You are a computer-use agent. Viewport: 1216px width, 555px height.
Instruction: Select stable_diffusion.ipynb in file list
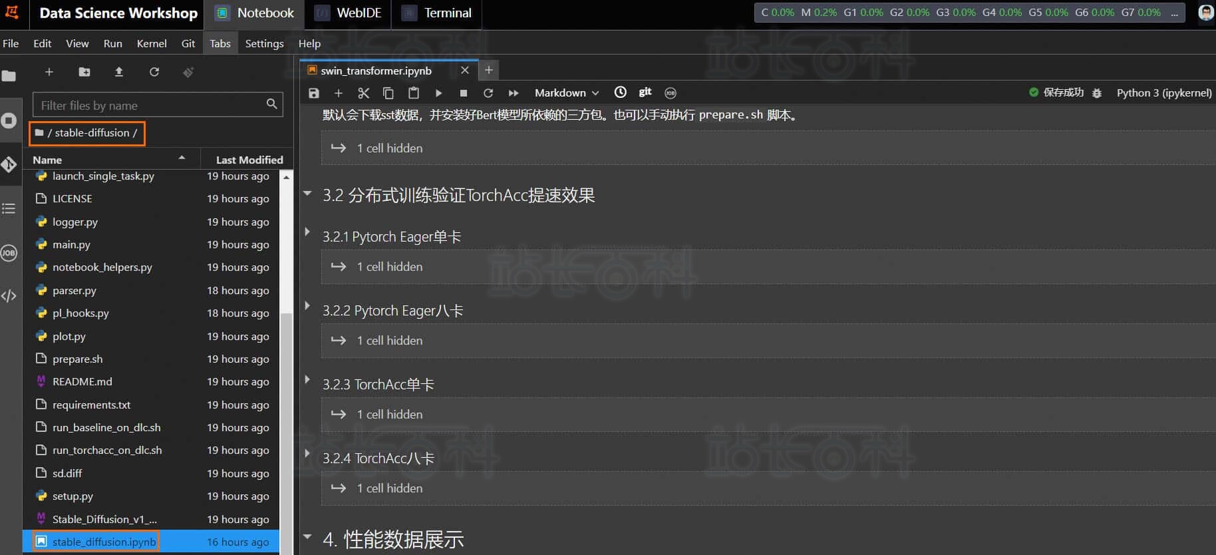tap(150, 542)
